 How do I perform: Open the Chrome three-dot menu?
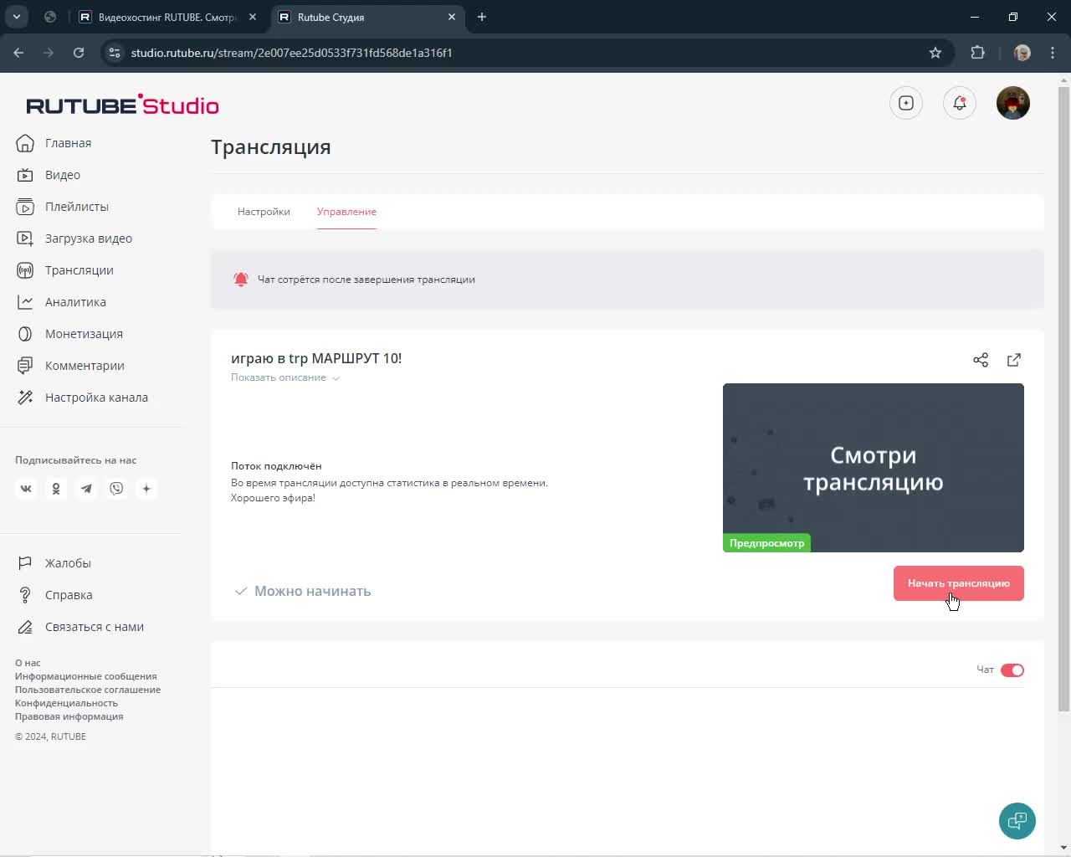(x=1053, y=53)
